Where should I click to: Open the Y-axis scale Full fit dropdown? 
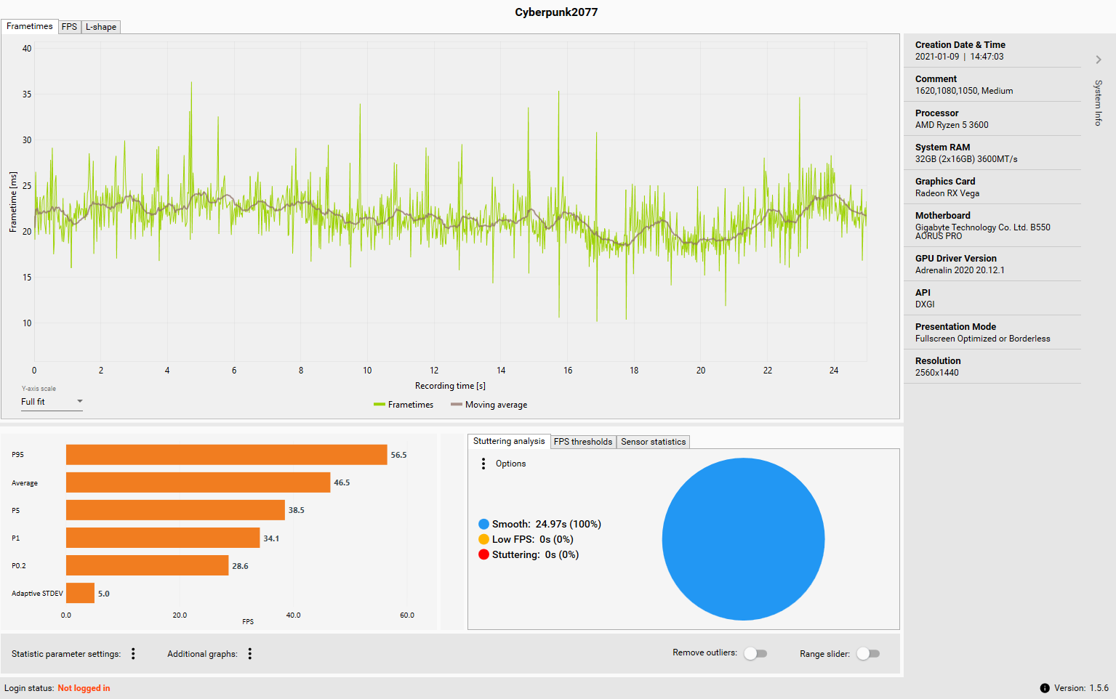click(x=52, y=402)
